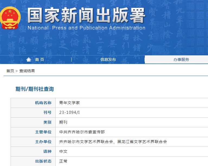The height and width of the screenshot is (166, 208).
Task: Click the national emblem logo
Action: (x=10, y=18)
